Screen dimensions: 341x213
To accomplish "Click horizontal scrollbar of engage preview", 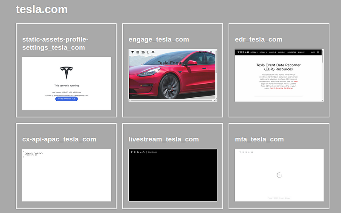I will (172, 100).
